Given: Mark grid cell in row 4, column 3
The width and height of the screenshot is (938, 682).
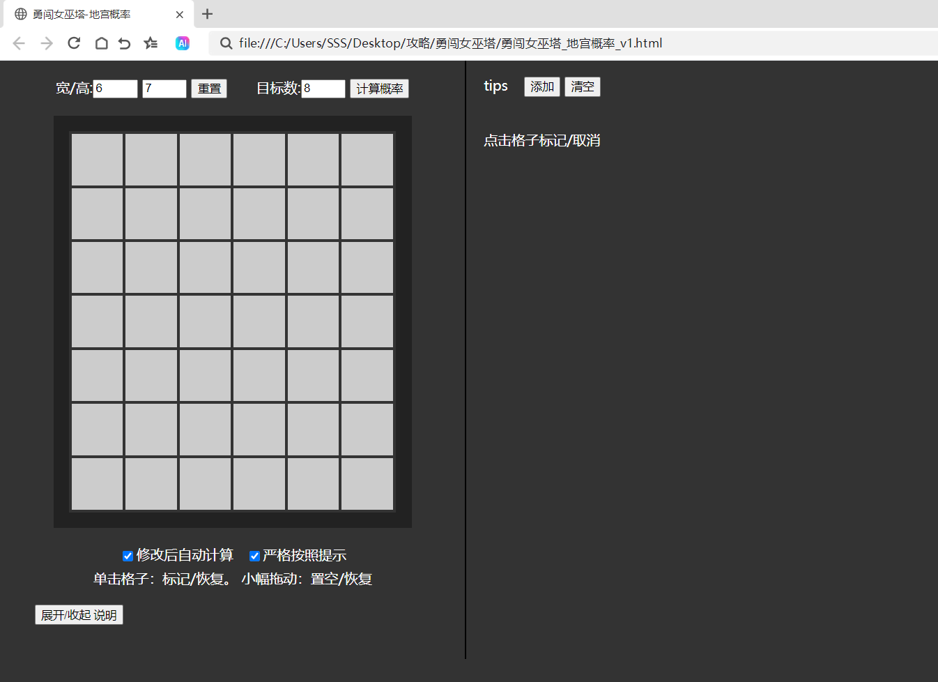Looking at the screenshot, I should tap(206, 321).
